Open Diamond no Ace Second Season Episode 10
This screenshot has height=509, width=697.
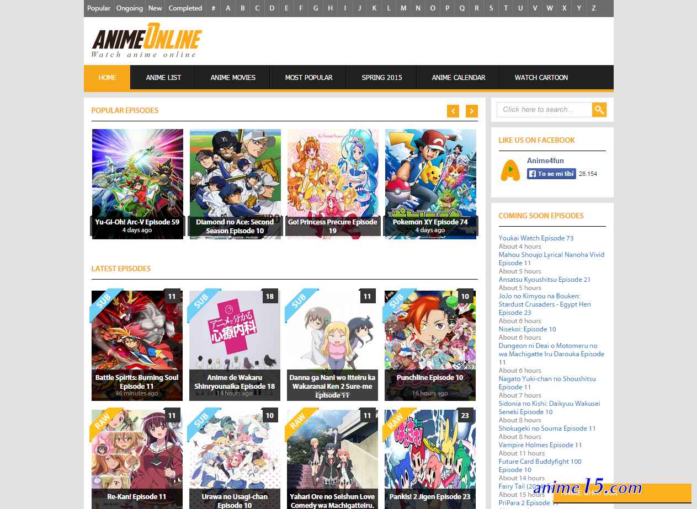(235, 184)
